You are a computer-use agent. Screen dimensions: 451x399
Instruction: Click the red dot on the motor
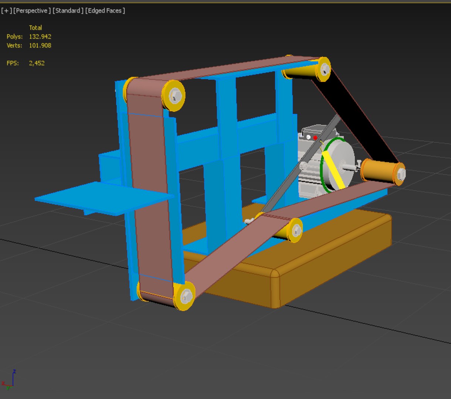tap(315, 138)
